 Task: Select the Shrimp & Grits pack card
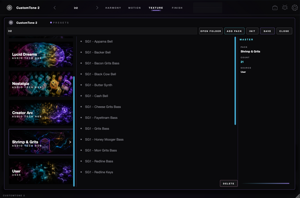point(41,142)
